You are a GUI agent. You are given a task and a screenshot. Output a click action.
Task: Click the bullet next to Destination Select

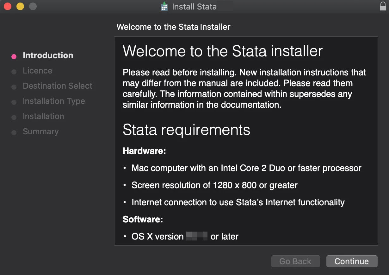[x=14, y=87]
